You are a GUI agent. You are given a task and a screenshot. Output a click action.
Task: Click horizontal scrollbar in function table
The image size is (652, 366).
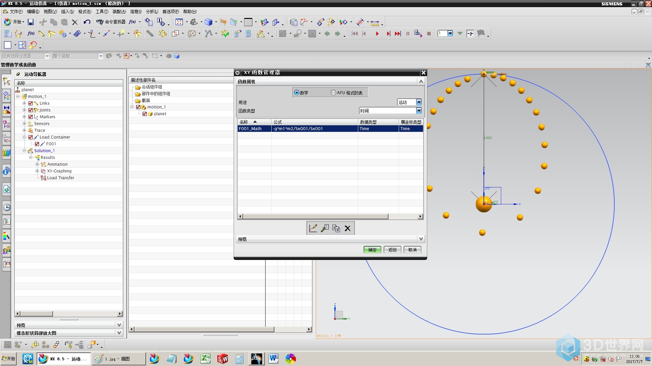click(315, 217)
